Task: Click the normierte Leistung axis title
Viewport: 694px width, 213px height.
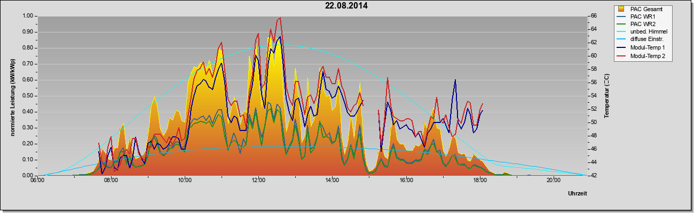Action: tap(12, 96)
